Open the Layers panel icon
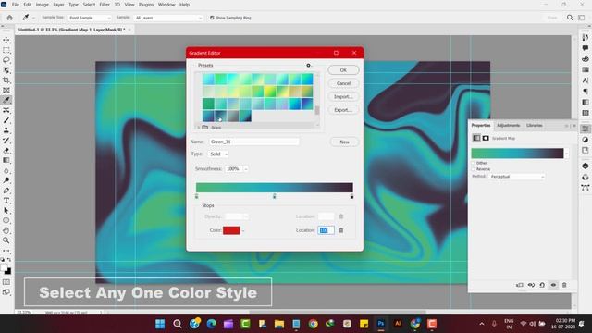592x333 pixels. pos(586,166)
